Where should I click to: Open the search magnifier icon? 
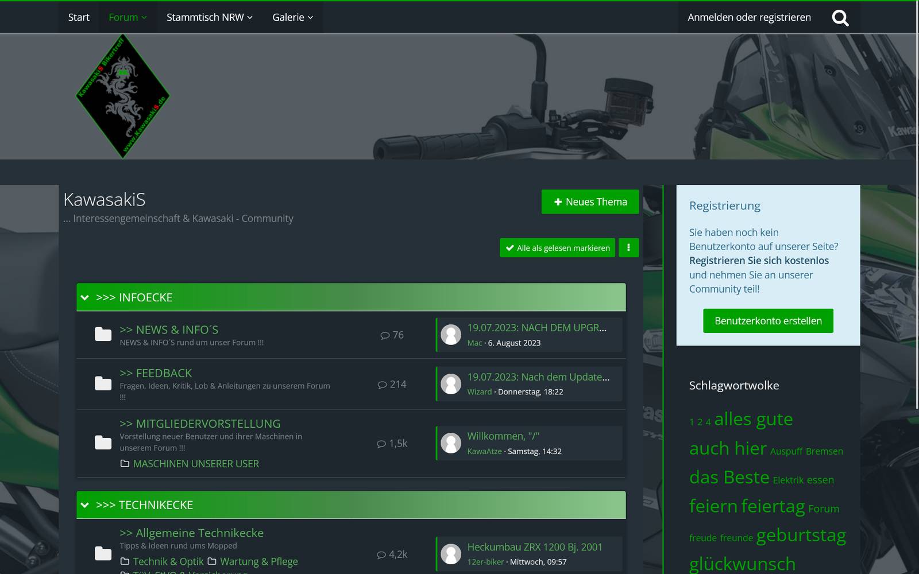click(840, 18)
